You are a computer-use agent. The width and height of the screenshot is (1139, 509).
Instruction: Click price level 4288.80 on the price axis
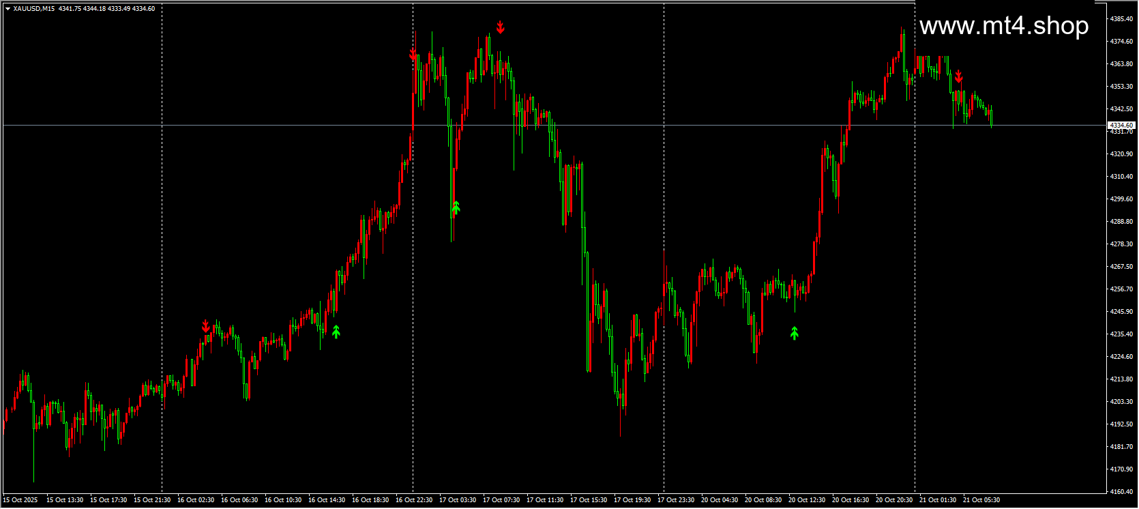tap(1122, 222)
